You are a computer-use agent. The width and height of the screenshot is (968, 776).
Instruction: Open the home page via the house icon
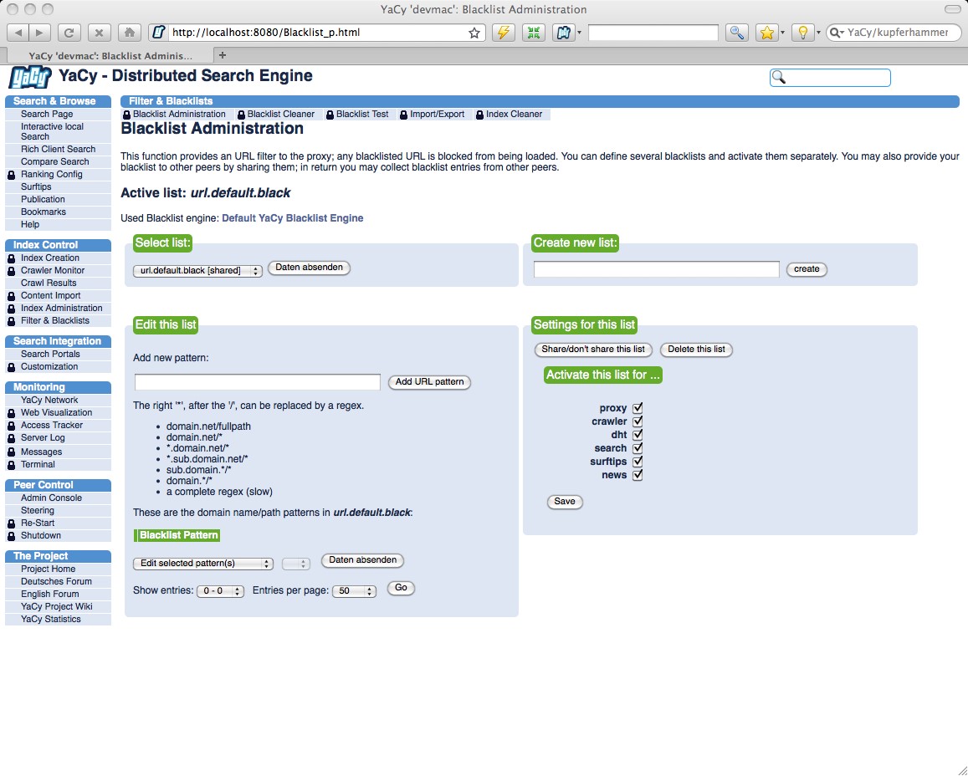coord(129,33)
